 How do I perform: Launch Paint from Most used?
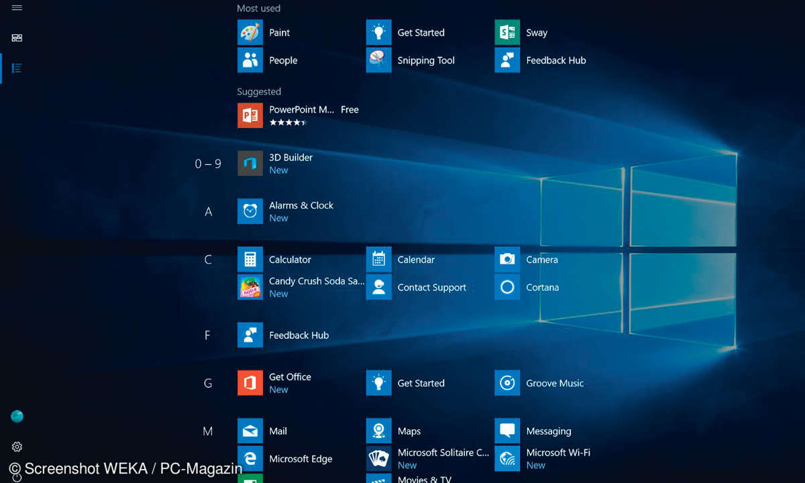[250, 32]
